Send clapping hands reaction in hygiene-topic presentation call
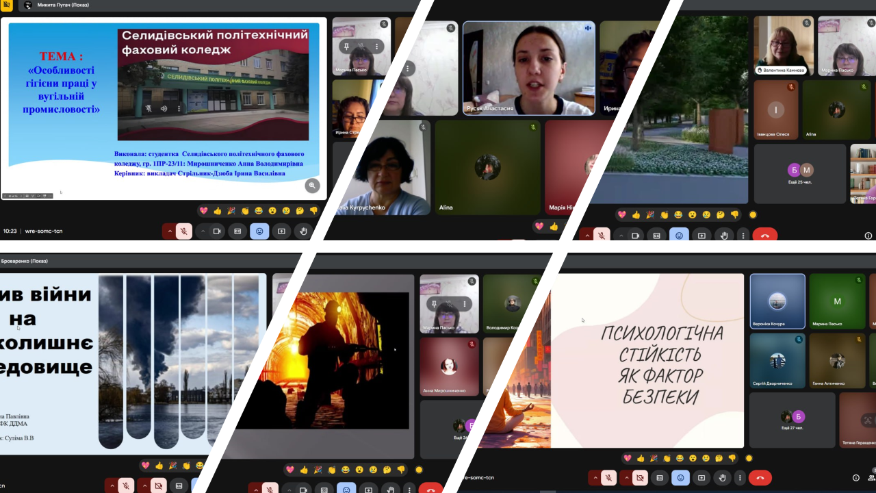 tap(244, 210)
